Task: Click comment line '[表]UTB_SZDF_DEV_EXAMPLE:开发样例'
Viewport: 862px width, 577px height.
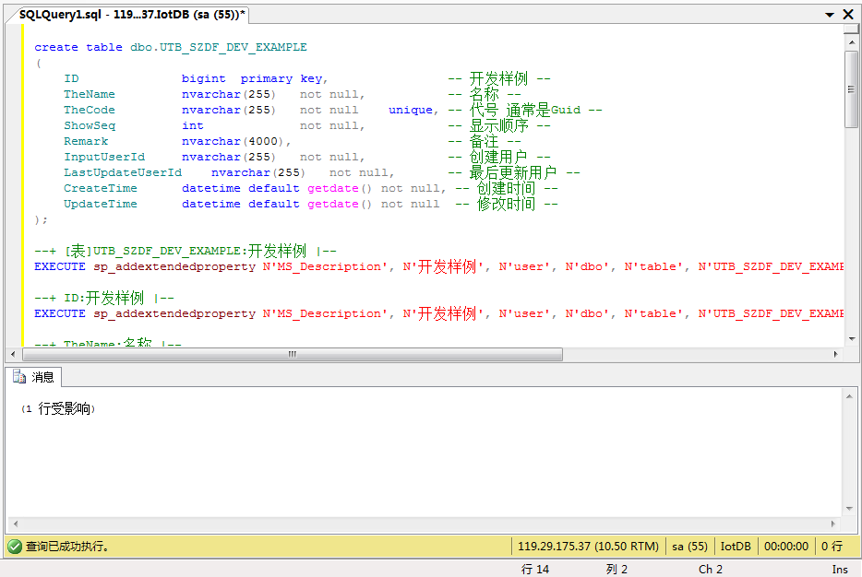Action: click(186, 251)
